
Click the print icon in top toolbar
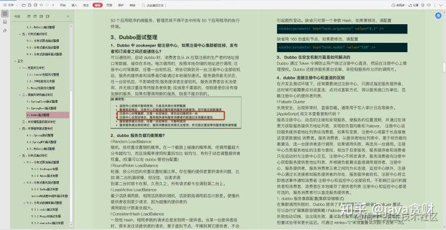coord(35,5)
